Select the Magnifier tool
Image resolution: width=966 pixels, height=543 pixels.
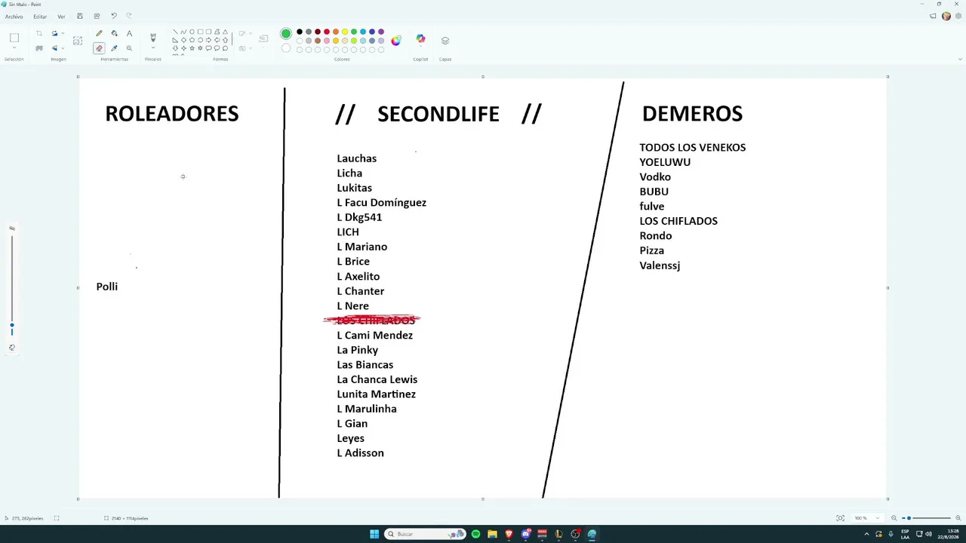(129, 48)
